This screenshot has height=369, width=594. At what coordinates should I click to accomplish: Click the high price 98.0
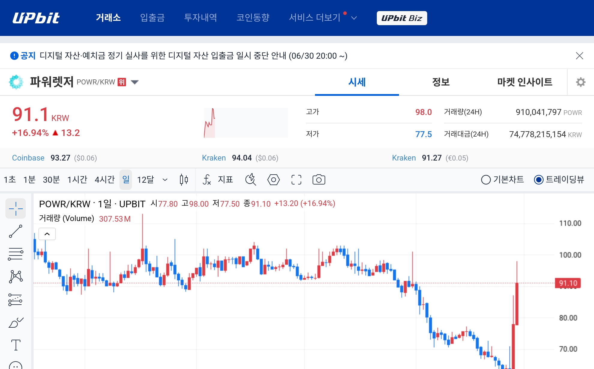[x=423, y=112]
